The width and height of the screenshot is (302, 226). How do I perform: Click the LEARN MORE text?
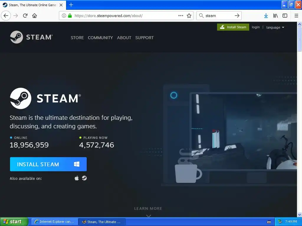(148, 209)
